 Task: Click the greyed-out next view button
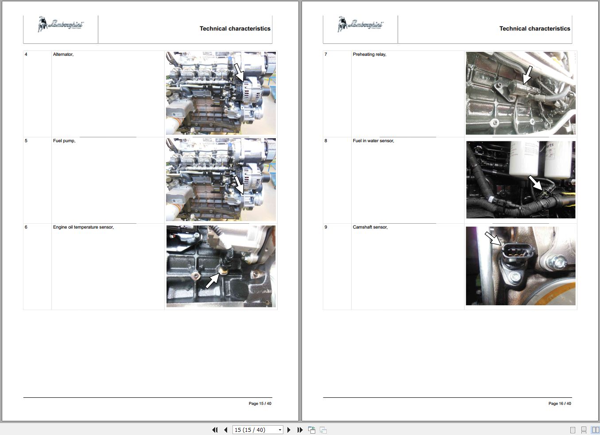323,430
